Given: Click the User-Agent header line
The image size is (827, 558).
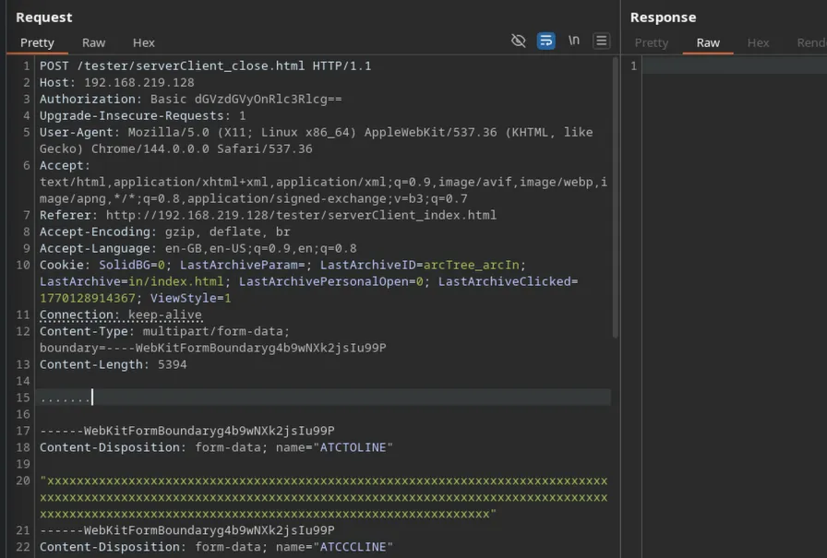Looking at the screenshot, I should 316,140.
